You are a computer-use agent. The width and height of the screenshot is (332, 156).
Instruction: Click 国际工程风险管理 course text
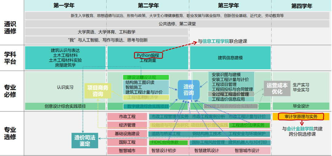tap(208, 142)
